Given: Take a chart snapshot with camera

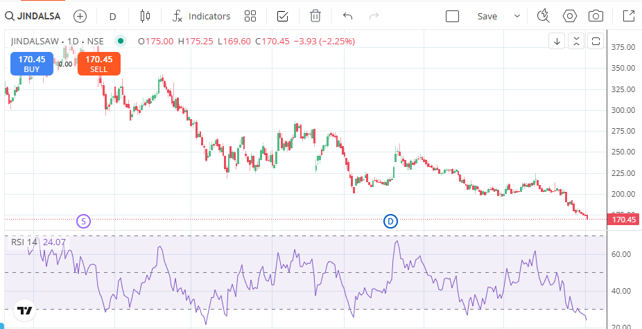Looking at the screenshot, I should click(595, 16).
